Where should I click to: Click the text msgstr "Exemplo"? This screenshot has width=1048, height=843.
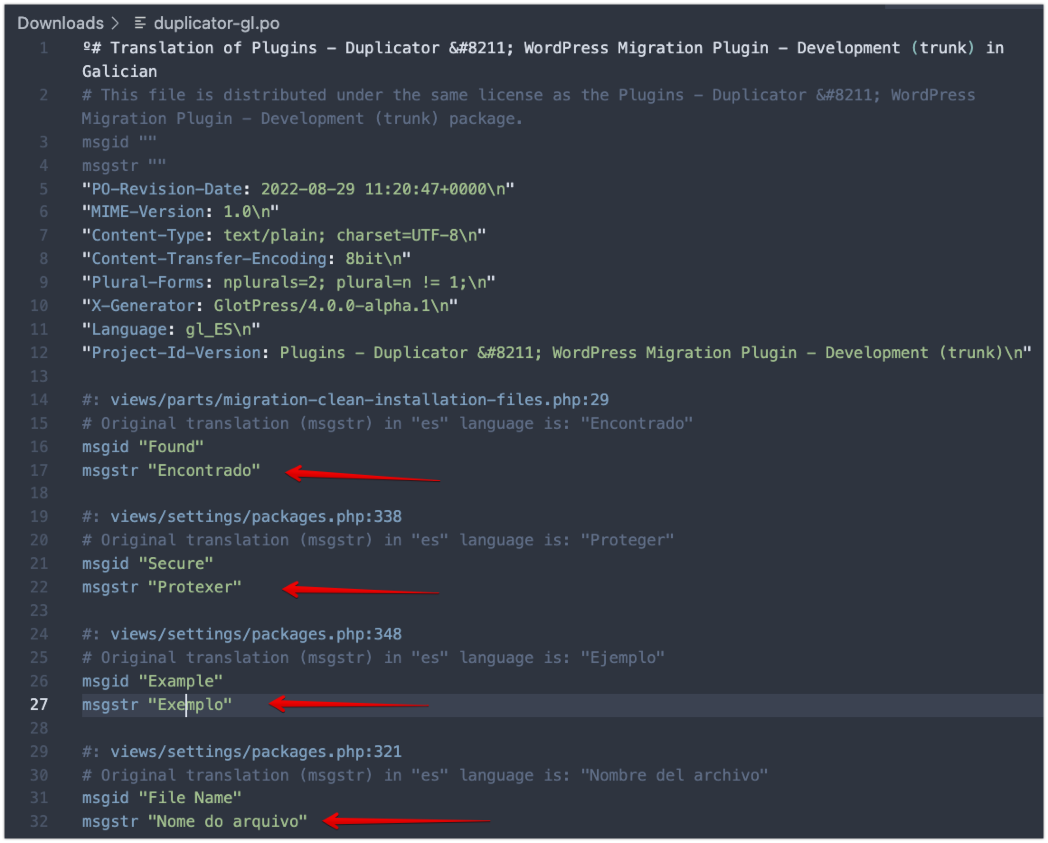[157, 705]
